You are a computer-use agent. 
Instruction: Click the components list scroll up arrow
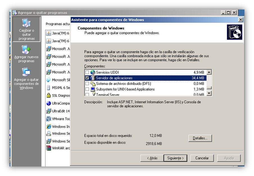209,72
